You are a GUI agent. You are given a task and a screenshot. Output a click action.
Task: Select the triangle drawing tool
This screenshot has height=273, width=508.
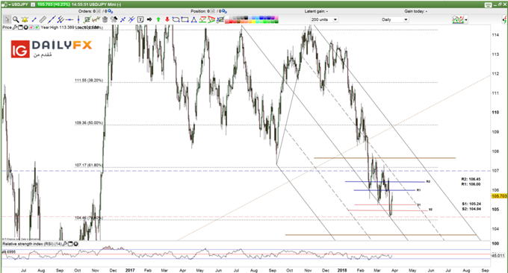pyautogui.click(x=193, y=19)
